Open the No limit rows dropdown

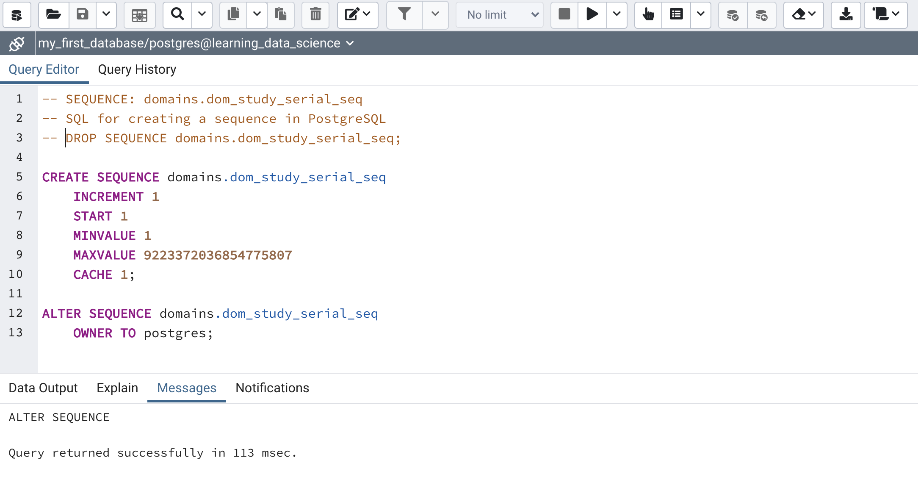coord(500,15)
